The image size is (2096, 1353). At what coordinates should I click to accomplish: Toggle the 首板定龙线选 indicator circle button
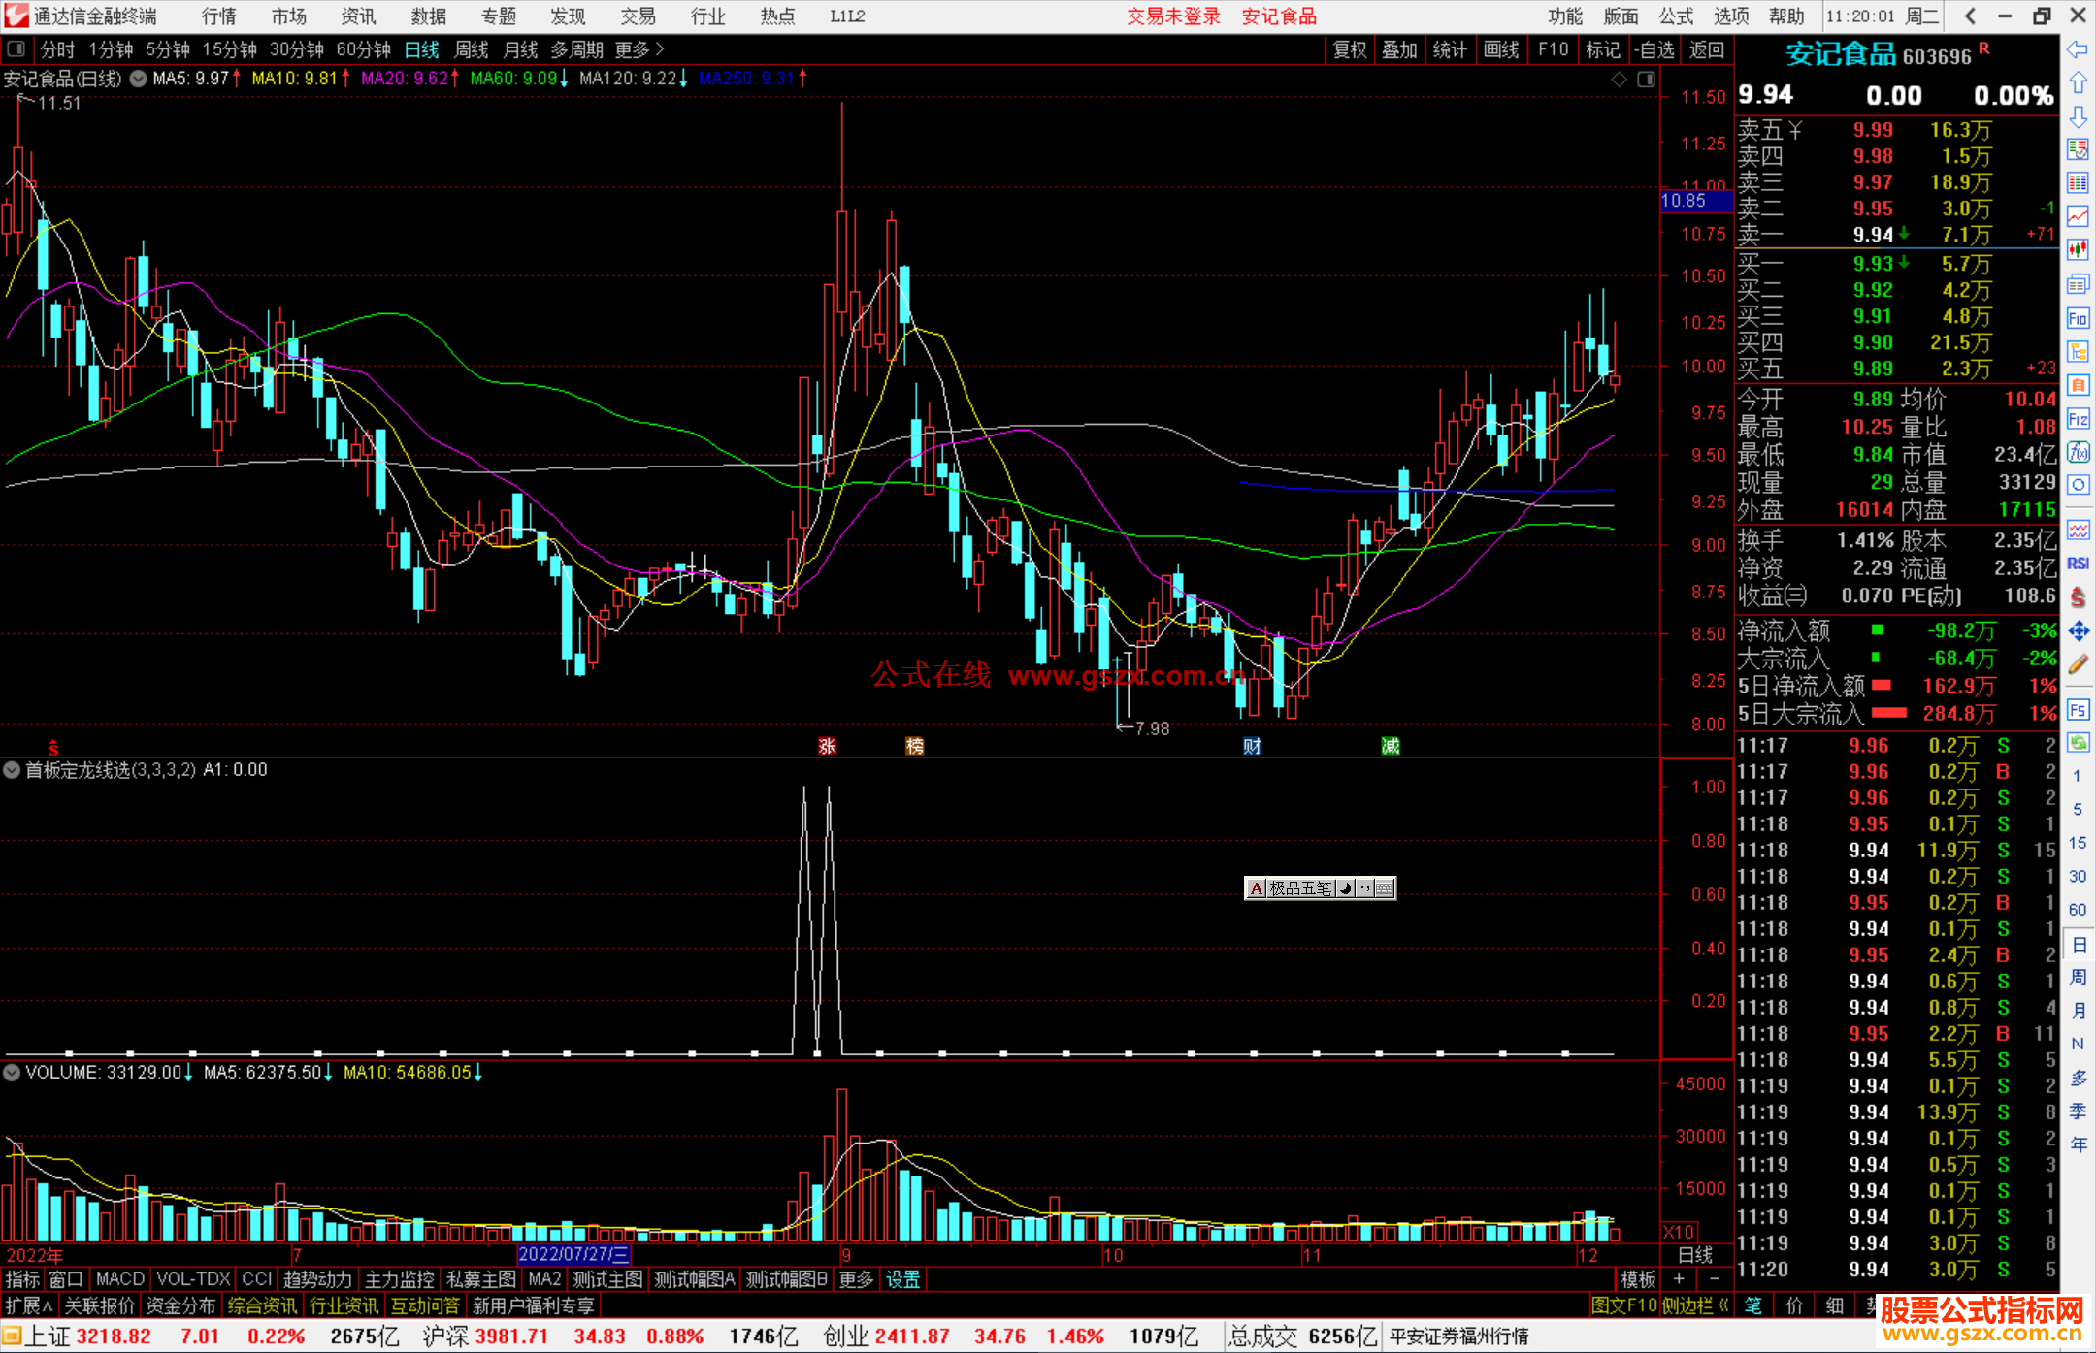[x=12, y=770]
